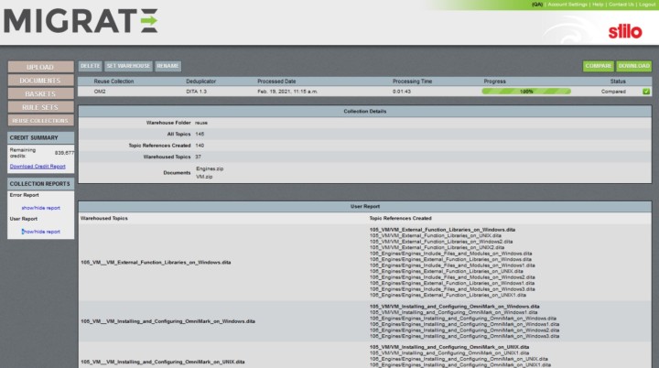Click the Rename button

pyautogui.click(x=167, y=66)
